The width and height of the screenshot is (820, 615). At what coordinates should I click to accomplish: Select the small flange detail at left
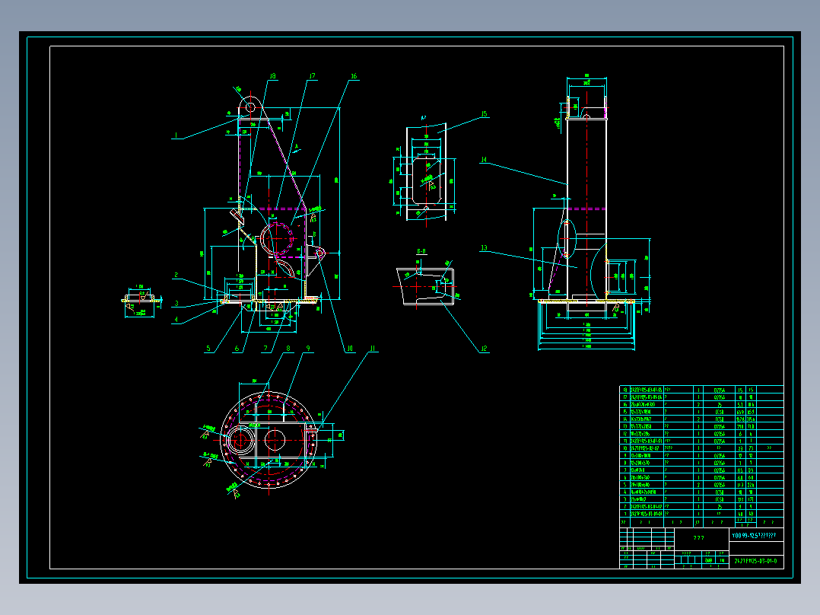click(x=141, y=301)
